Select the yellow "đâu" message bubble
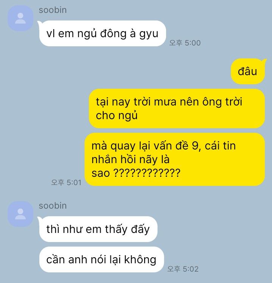Viewport: 272px width, 283px height. (248, 71)
